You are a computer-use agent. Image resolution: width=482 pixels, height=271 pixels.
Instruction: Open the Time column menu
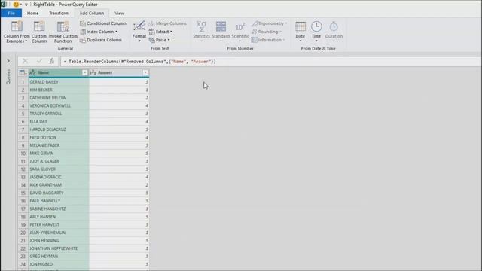pos(316,32)
